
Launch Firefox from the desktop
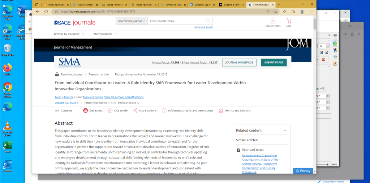coord(7,68)
